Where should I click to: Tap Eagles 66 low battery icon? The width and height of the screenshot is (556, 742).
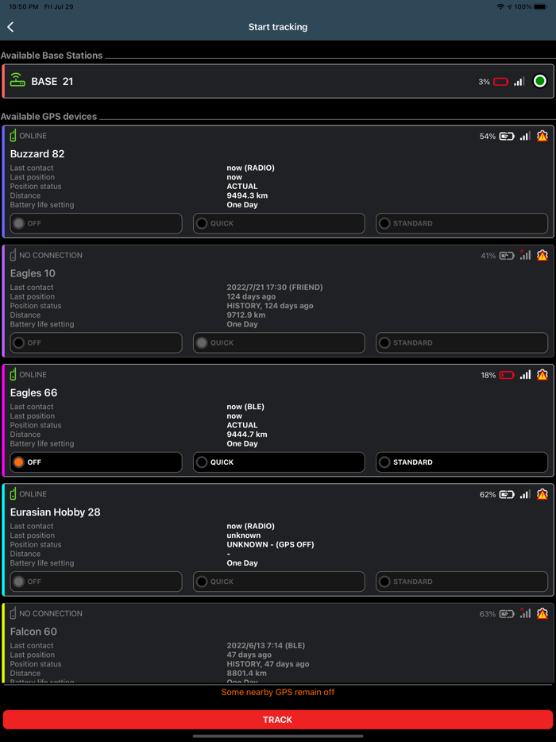pyautogui.click(x=507, y=375)
